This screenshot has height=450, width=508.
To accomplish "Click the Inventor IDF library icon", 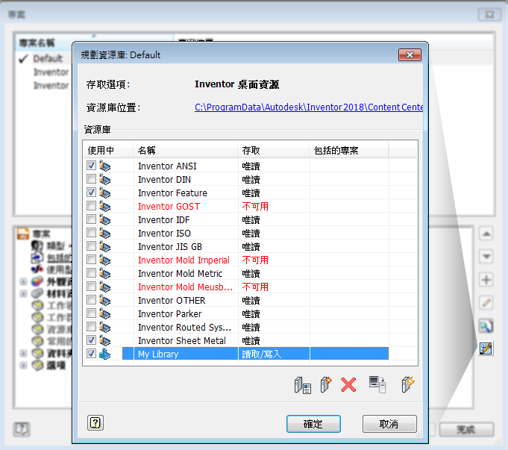I will tap(104, 220).
